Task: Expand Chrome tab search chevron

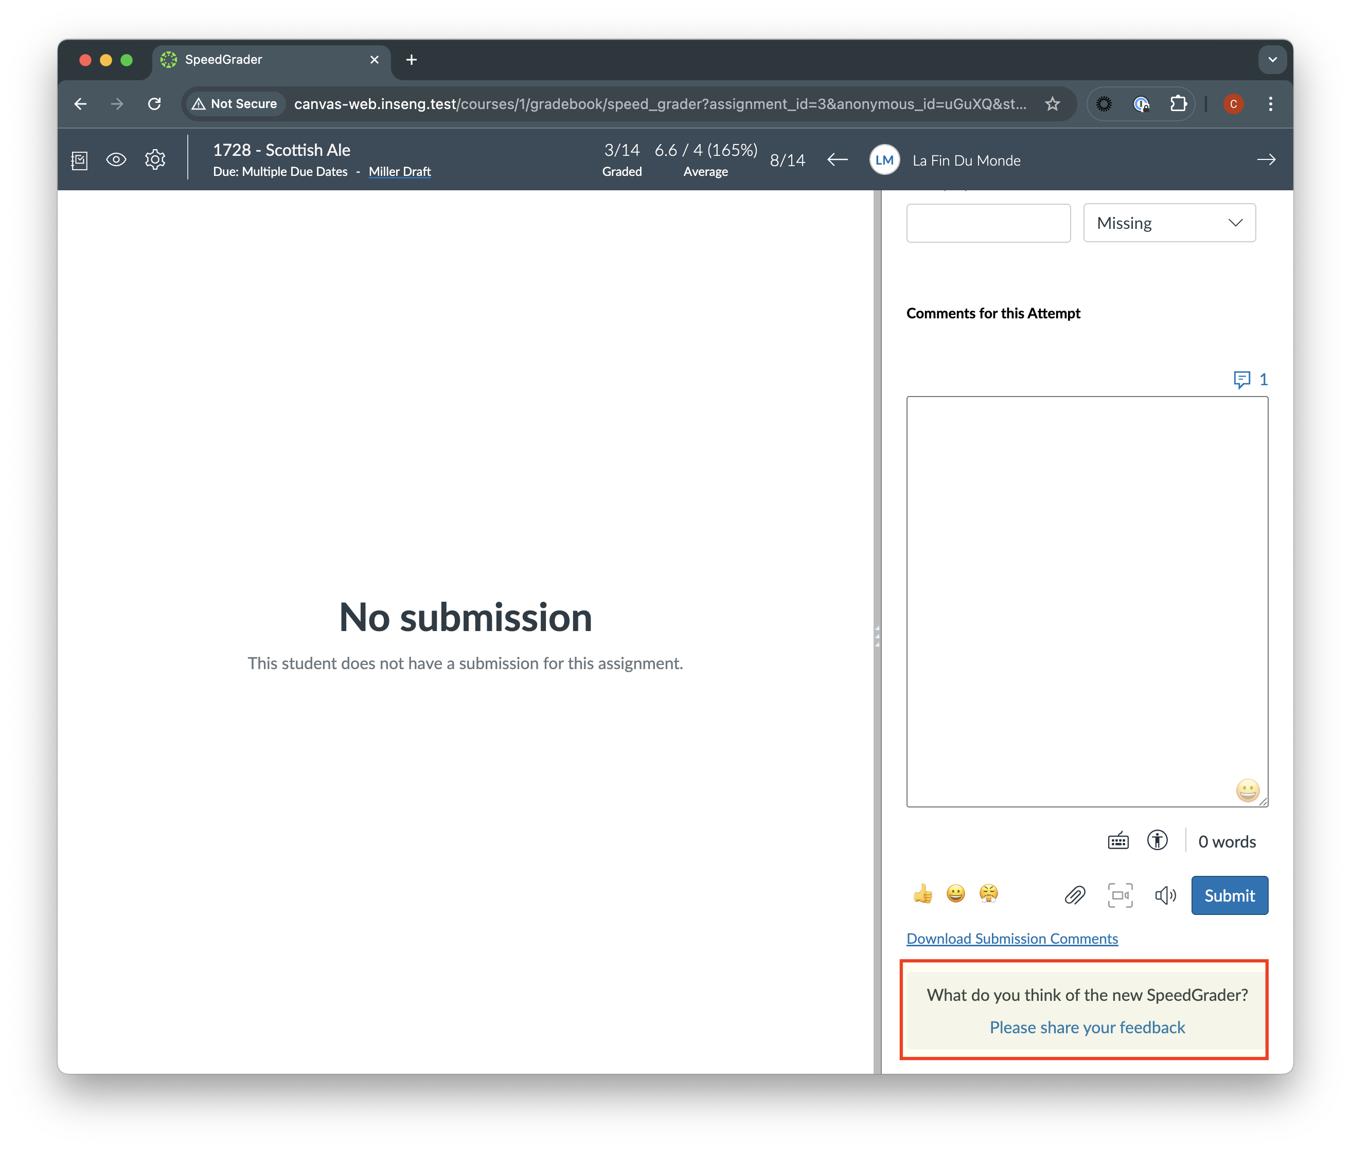Action: pos(1272,60)
